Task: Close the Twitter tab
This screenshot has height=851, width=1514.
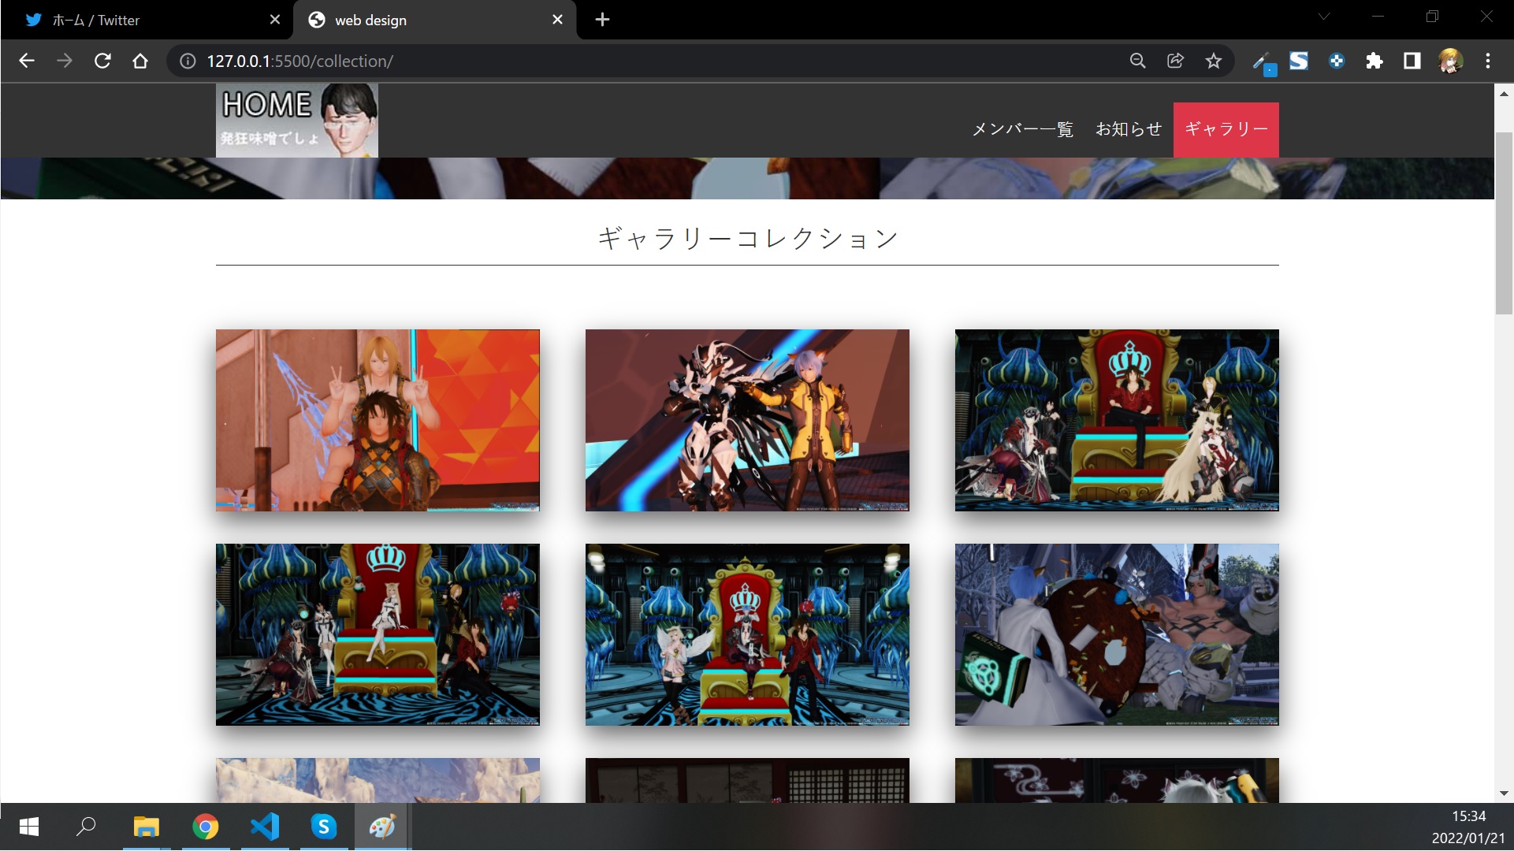Action: point(275,20)
